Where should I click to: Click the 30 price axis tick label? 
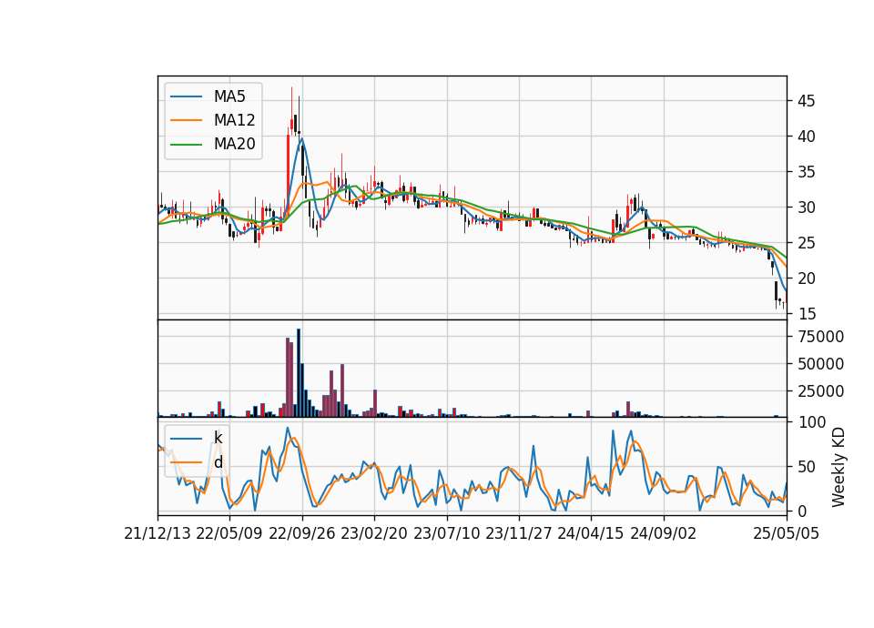807,208
